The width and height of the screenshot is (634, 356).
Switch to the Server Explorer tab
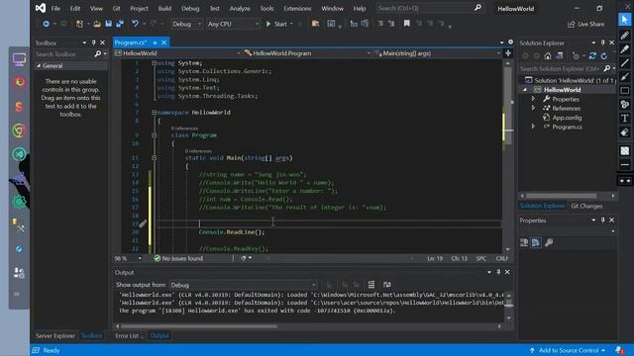55,335
